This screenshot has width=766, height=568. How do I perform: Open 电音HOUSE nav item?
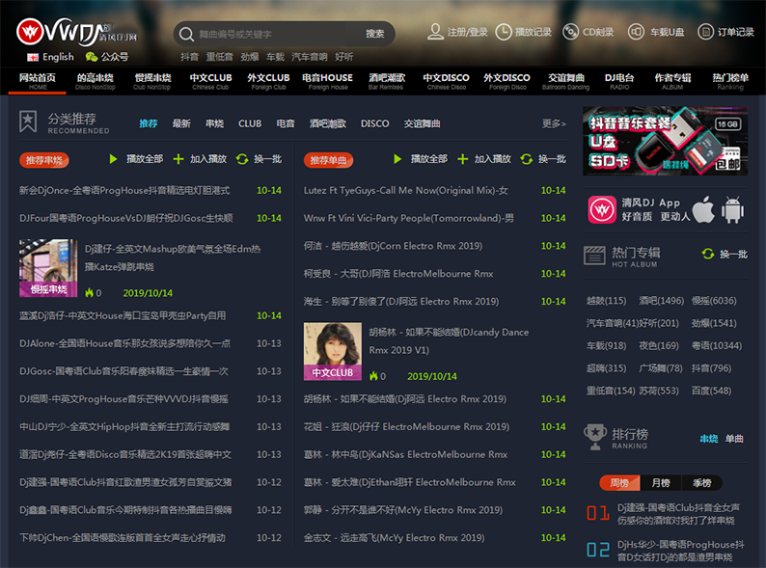(327, 81)
